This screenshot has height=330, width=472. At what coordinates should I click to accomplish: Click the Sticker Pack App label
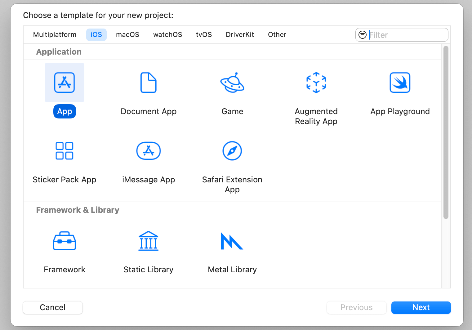pos(65,180)
